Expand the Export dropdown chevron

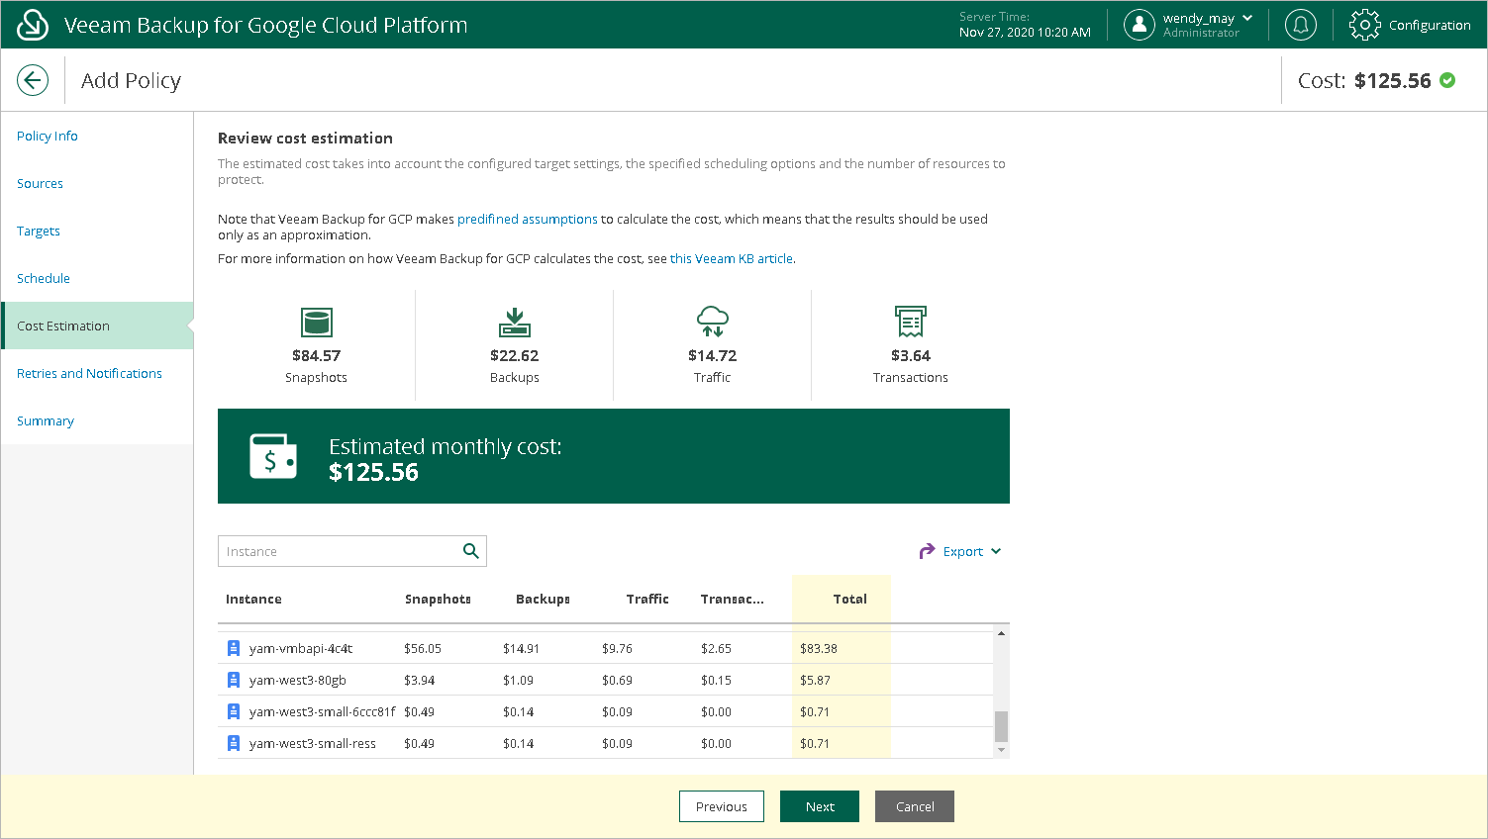[996, 551]
